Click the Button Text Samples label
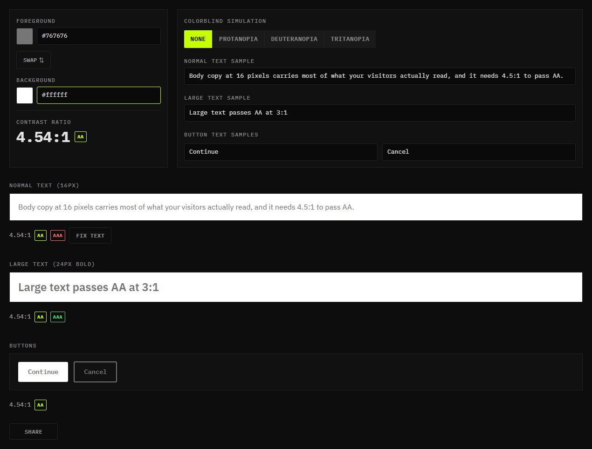The height and width of the screenshot is (449, 592). point(221,135)
